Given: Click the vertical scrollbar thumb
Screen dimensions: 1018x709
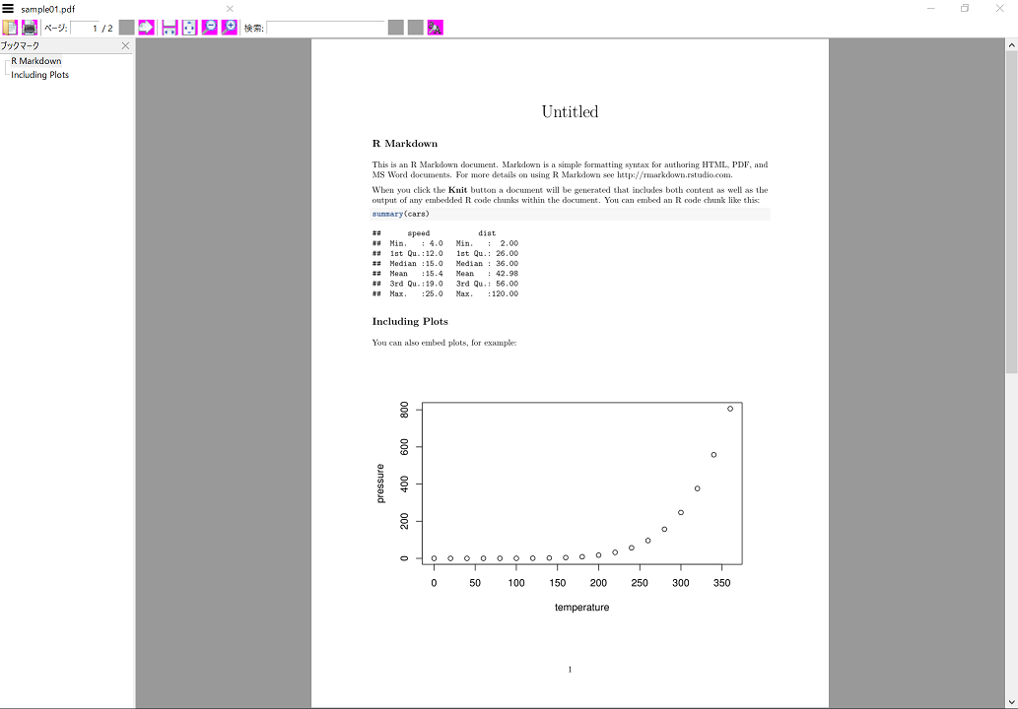Looking at the screenshot, I should click(x=1011, y=212).
